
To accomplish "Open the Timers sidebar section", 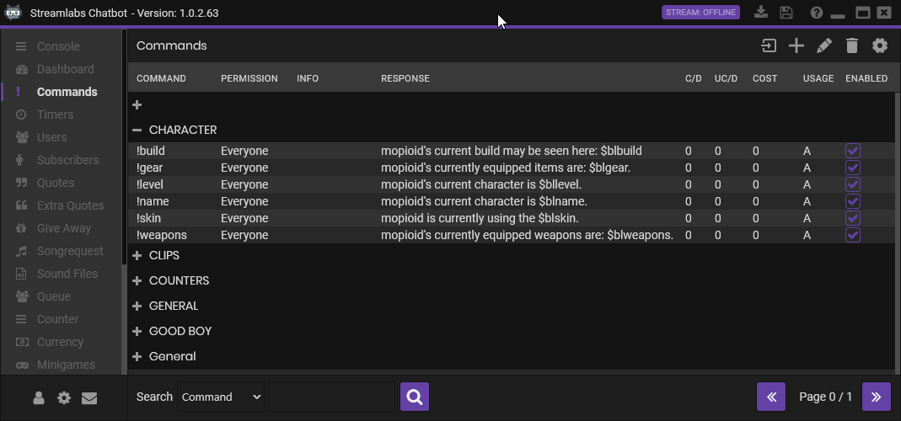I will pos(55,115).
